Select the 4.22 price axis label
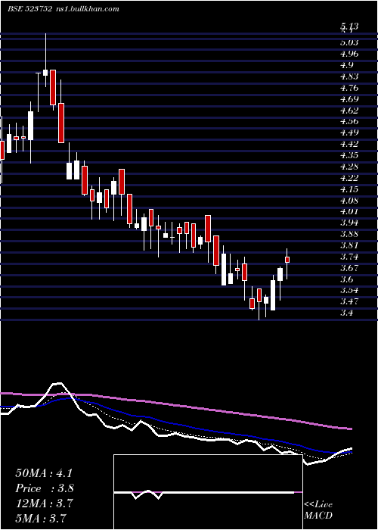Screen dimensions: 378x530 click(x=349, y=177)
